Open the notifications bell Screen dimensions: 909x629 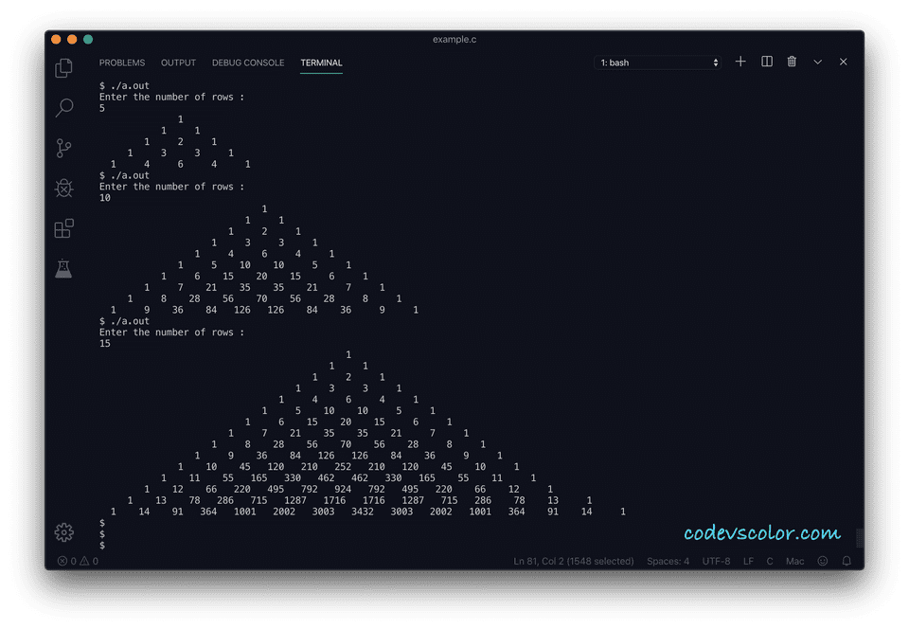[846, 561]
